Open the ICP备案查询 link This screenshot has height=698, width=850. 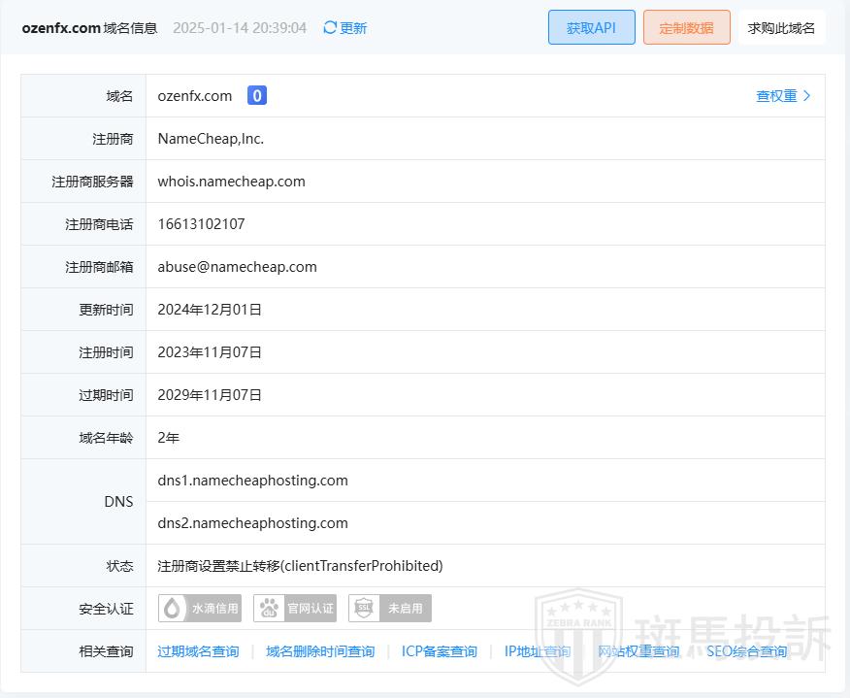(x=440, y=651)
